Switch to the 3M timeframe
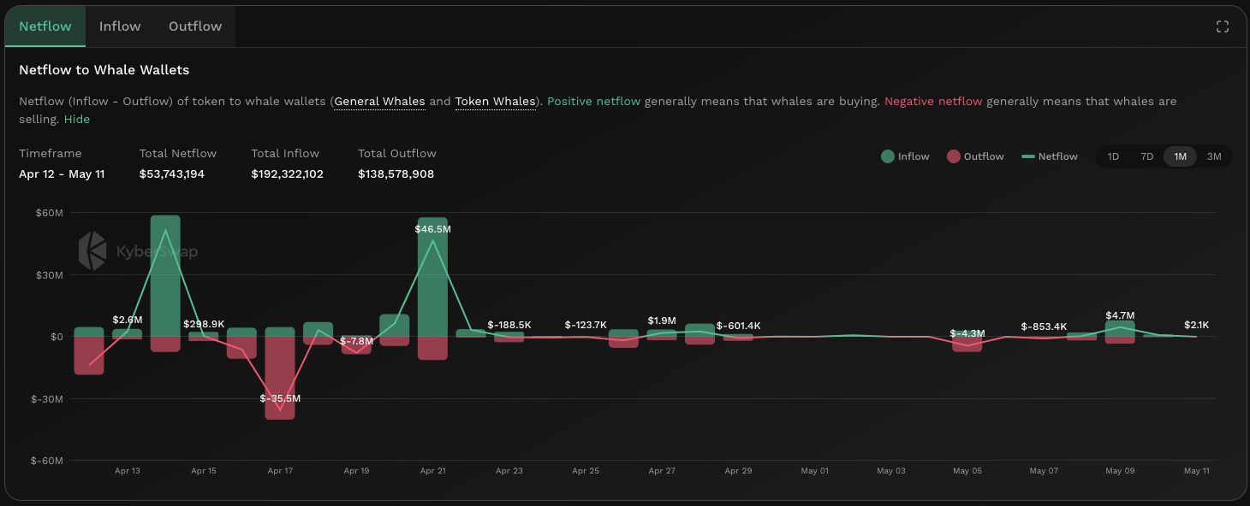1250x506 pixels. click(1213, 156)
